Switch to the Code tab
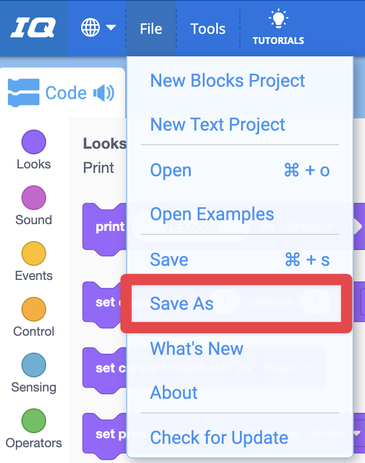The image size is (365, 463). (65, 93)
